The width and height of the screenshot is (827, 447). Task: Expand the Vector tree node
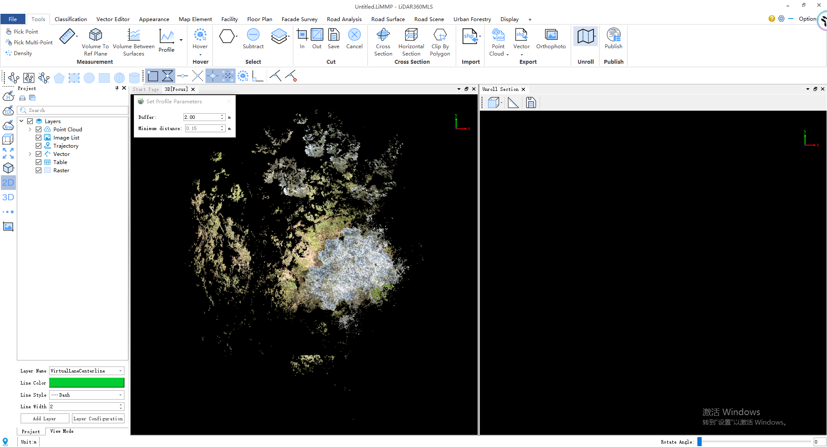click(x=30, y=154)
